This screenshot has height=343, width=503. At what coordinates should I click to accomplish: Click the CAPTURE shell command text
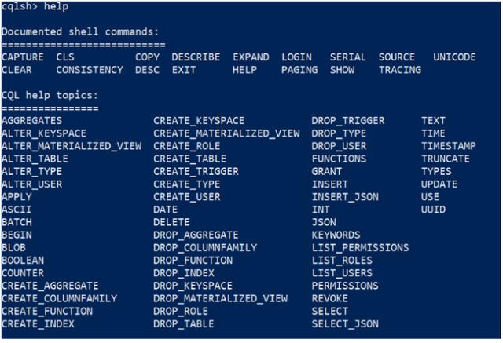click(23, 57)
